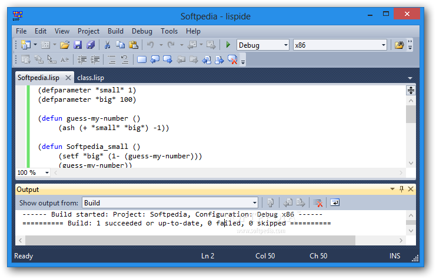The image size is (436, 279).
Task: Cut selection with the scissors icon
Action: click(x=107, y=45)
